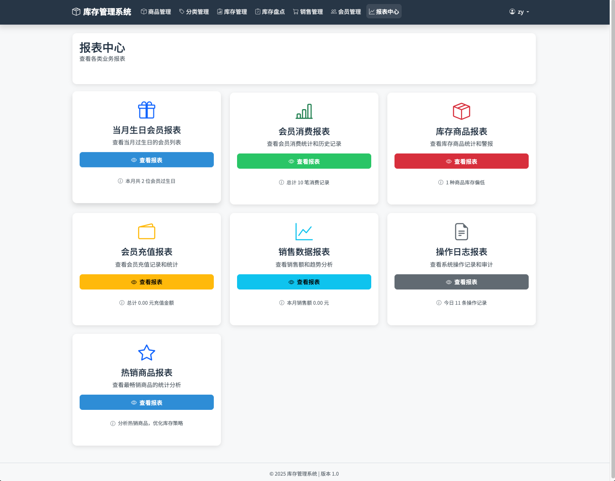
Task: Click the 当月生日会员报表 card title
Action: point(147,130)
